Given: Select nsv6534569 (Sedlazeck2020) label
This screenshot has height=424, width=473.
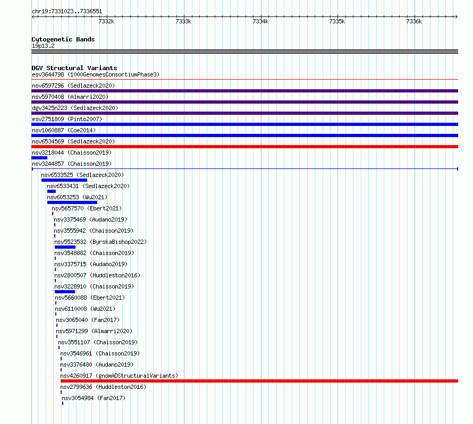Looking at the screenshot, I should tap(73, 141).
